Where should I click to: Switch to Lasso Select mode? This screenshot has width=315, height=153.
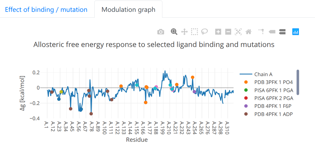pyautogui.click(x=205, y=31)
